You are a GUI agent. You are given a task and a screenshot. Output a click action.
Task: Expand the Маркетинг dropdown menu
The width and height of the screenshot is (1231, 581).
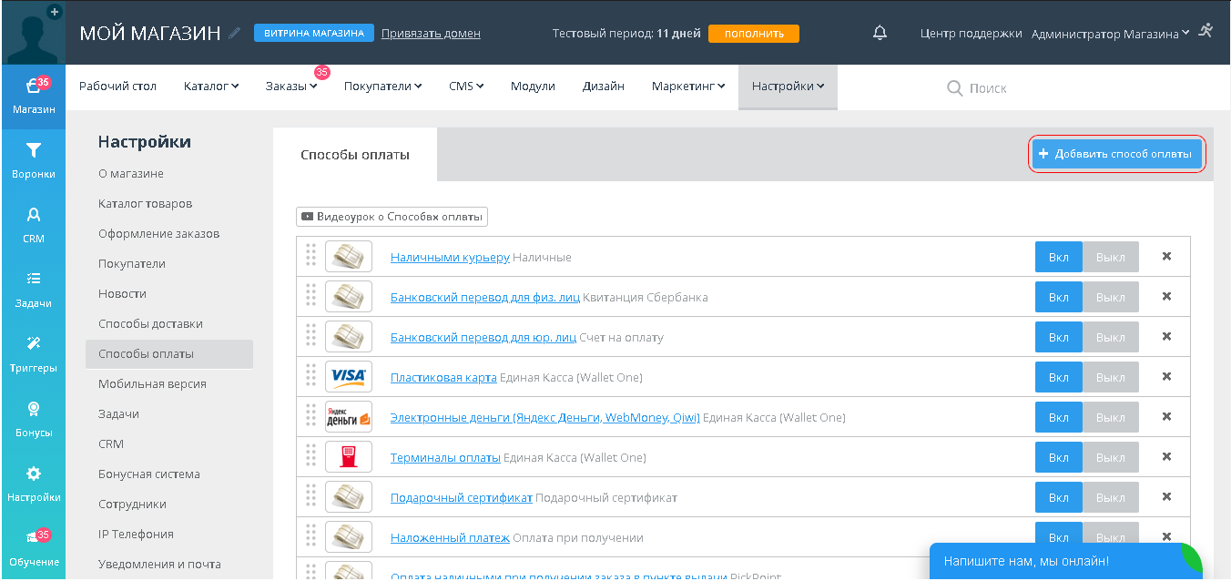pos(687,87)
